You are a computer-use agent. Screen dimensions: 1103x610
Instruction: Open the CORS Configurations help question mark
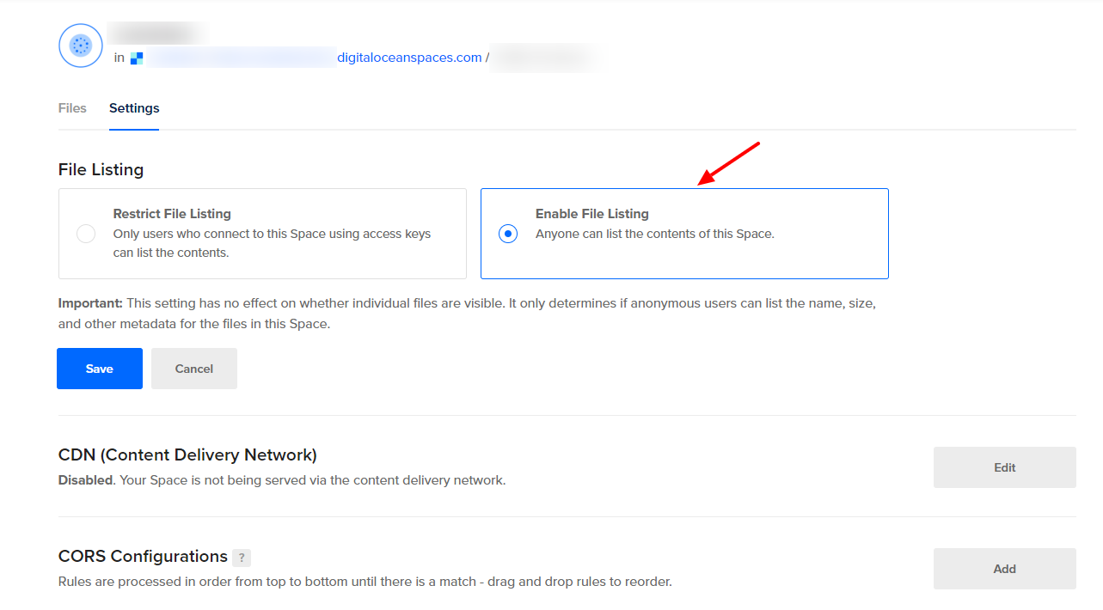[242, 558]
